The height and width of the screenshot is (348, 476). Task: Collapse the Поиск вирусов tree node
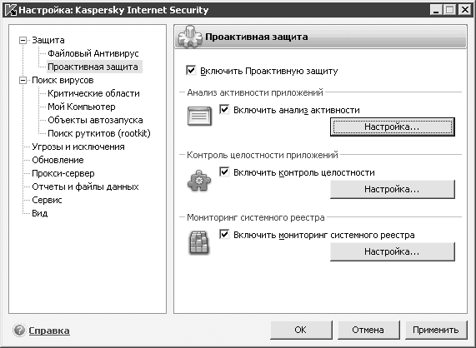[23, 80]
